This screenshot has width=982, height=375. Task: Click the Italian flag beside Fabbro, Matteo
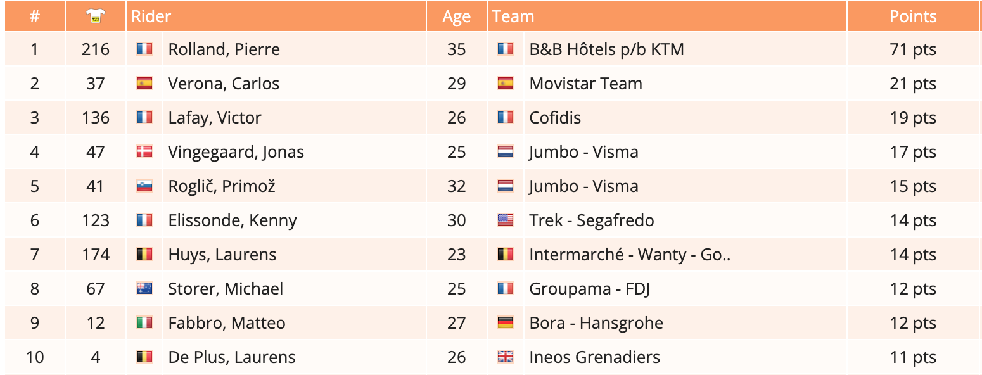pos(144,323)
